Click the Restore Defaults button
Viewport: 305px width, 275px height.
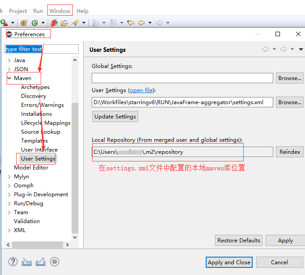coord(239,241)
